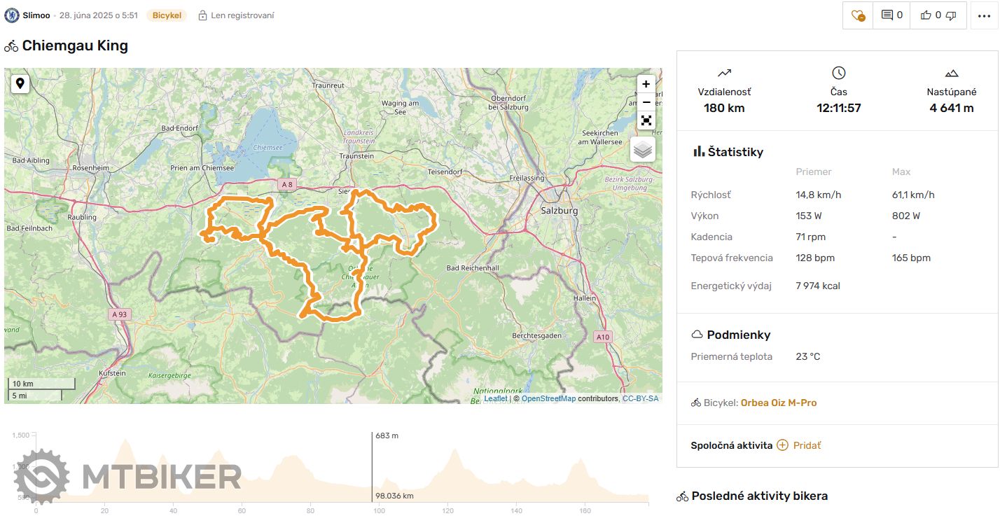
Task: Open Slimoo user profile
Action: [36, 15]
